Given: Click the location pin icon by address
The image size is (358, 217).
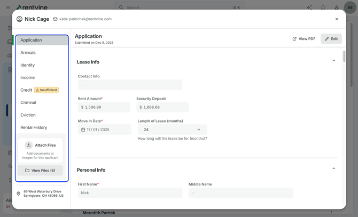Looking at the screenshot, I should click(19, 194).
